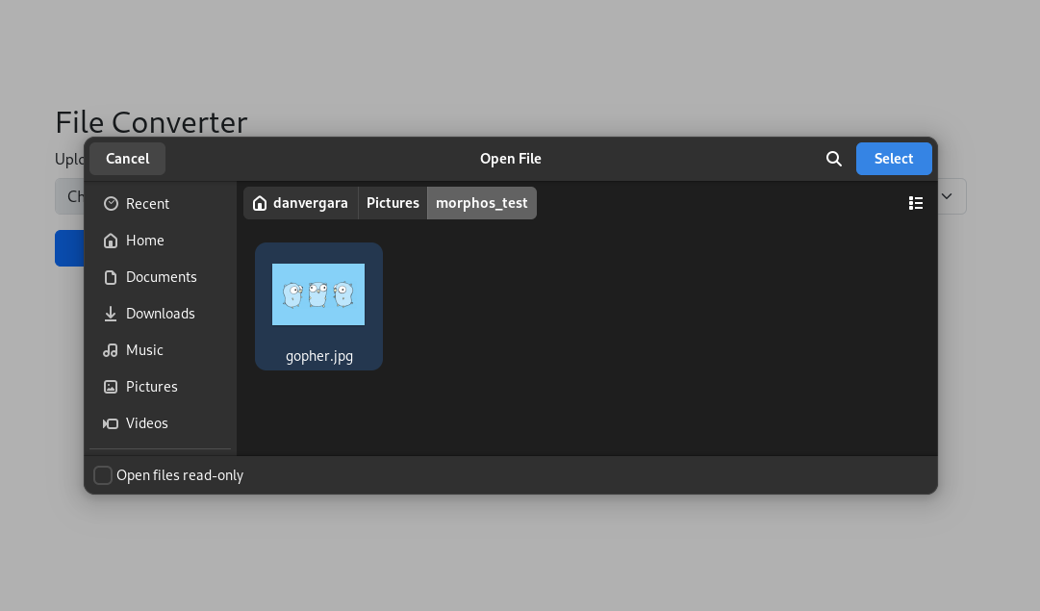This screenshot has width=1040, height=611.
Task: Open Recent label in sidebar
Action: (x=147, y=204)
